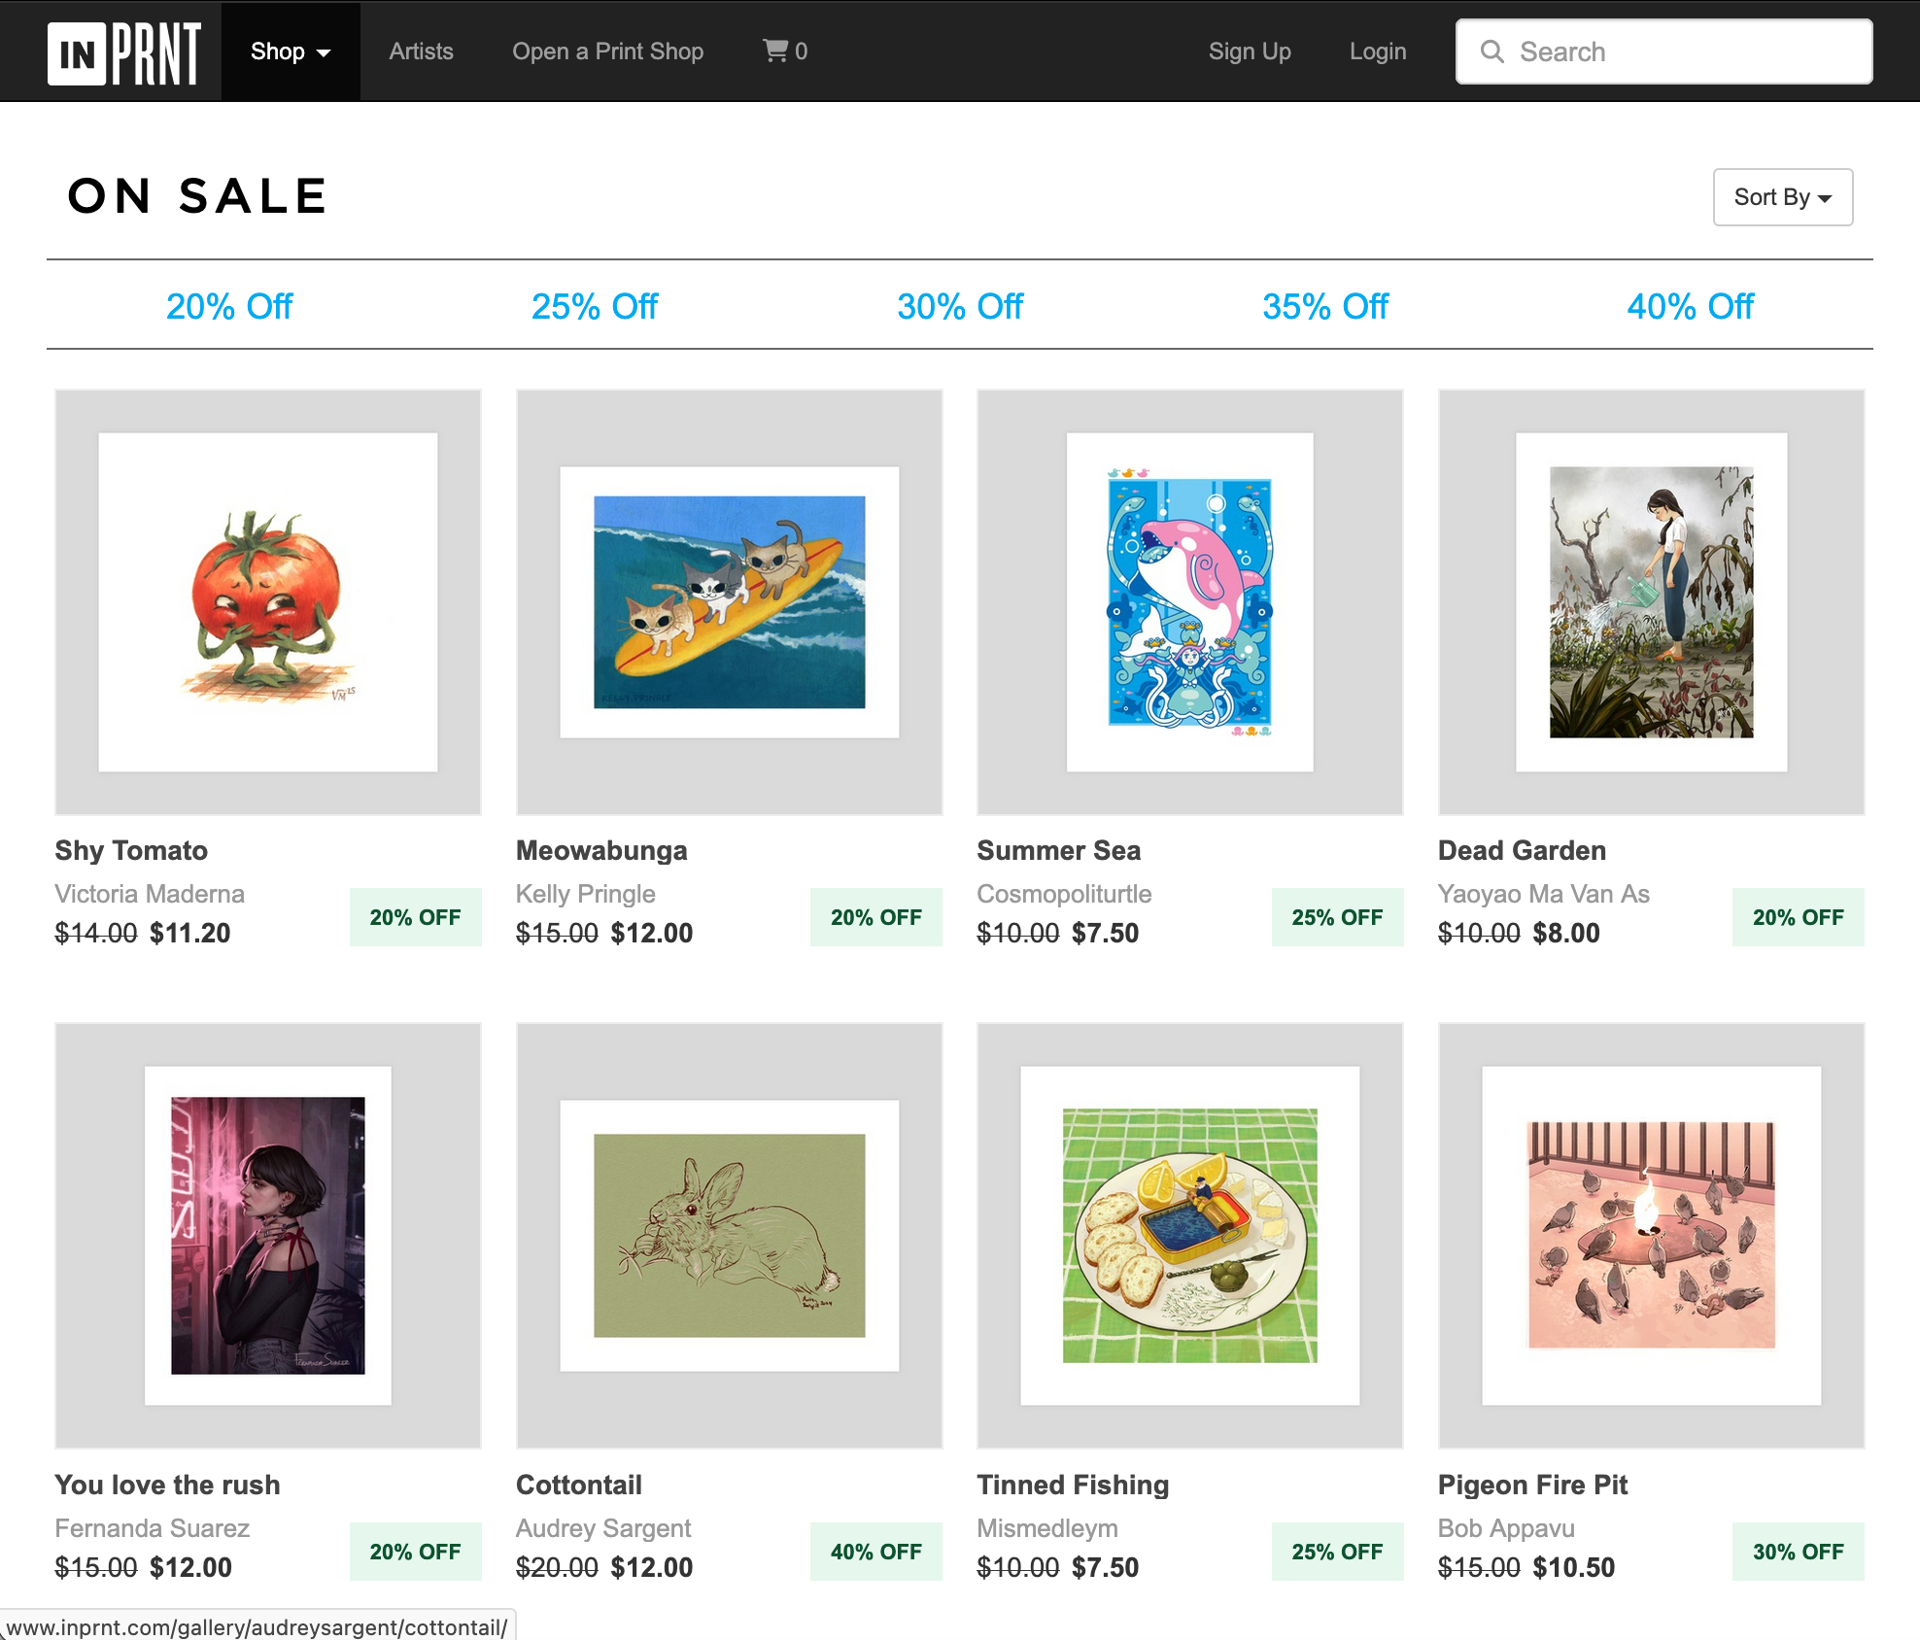Open the Sort By dropdown

(1782, 197)
